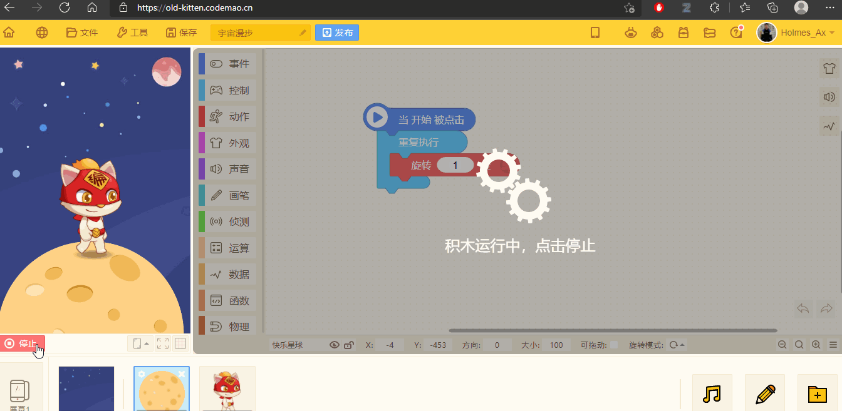Select the red masked cat sprite thumbnail
The image size is (842, 411).
(227, 388)
